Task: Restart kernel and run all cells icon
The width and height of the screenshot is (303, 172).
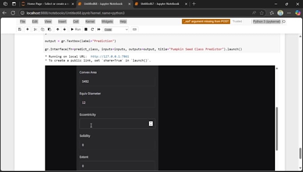Action: (x=99, y=29)
